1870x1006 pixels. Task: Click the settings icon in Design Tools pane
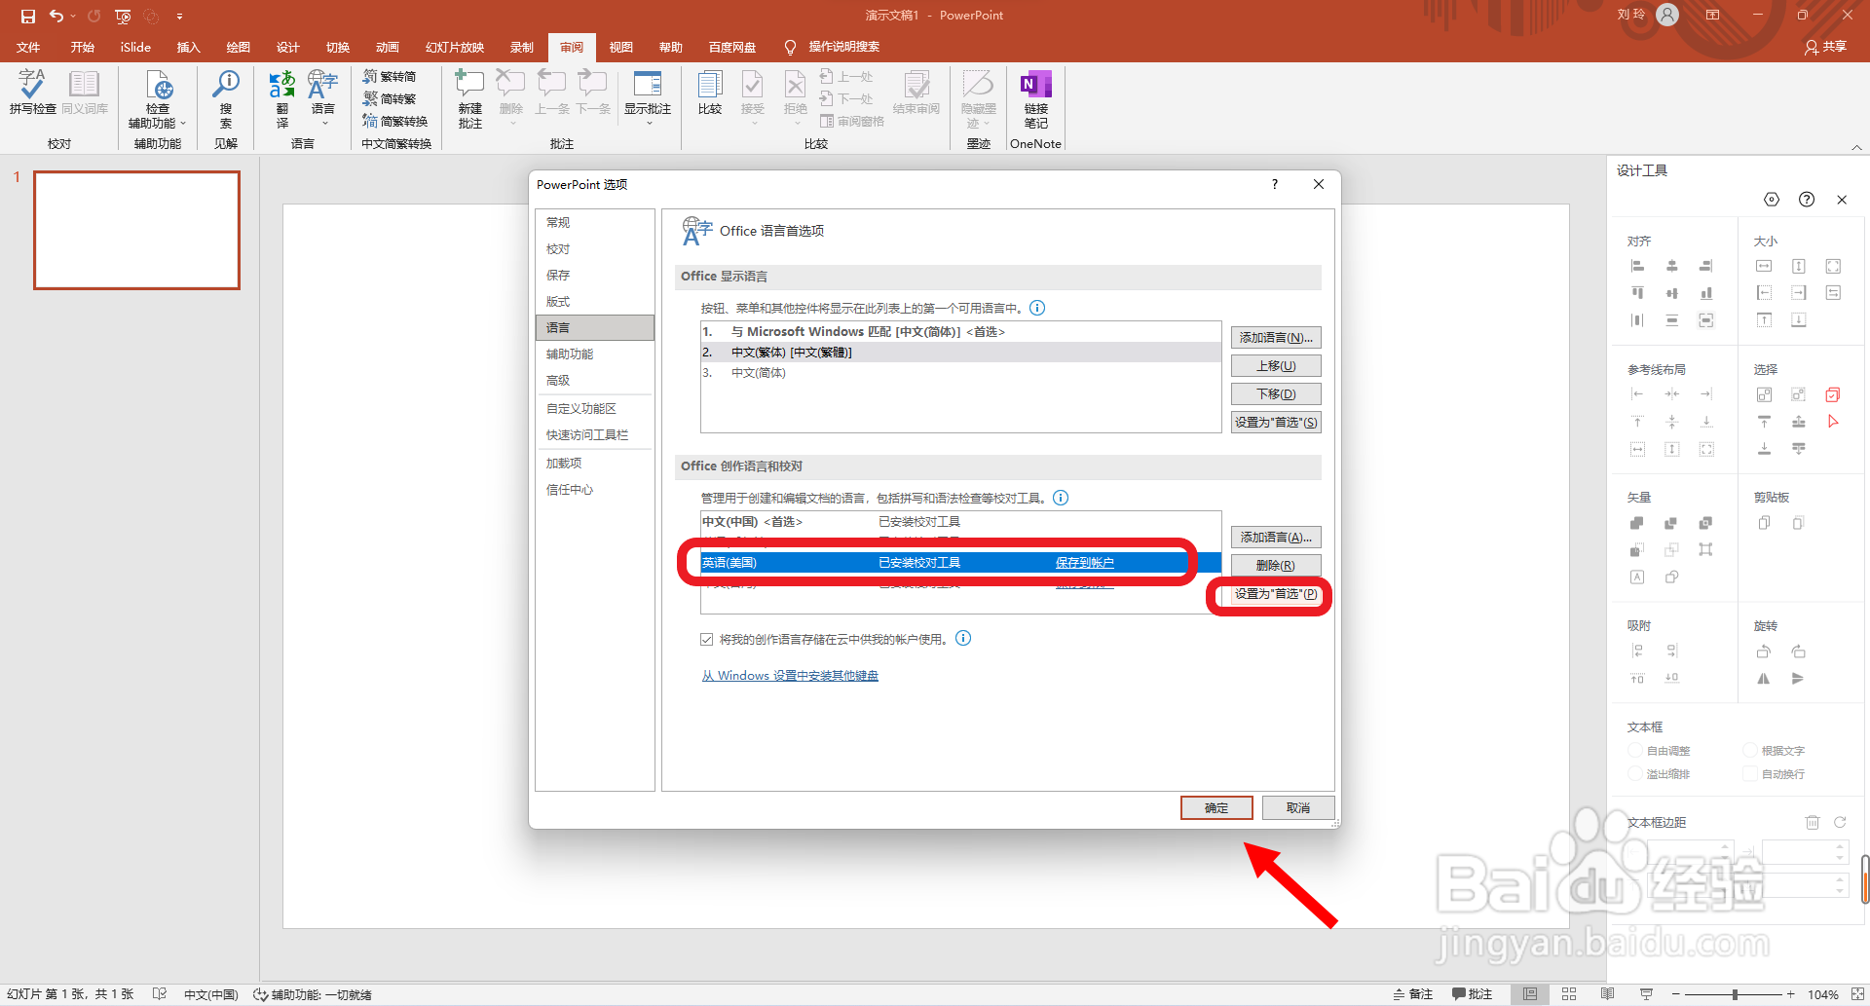[1772, 200]
